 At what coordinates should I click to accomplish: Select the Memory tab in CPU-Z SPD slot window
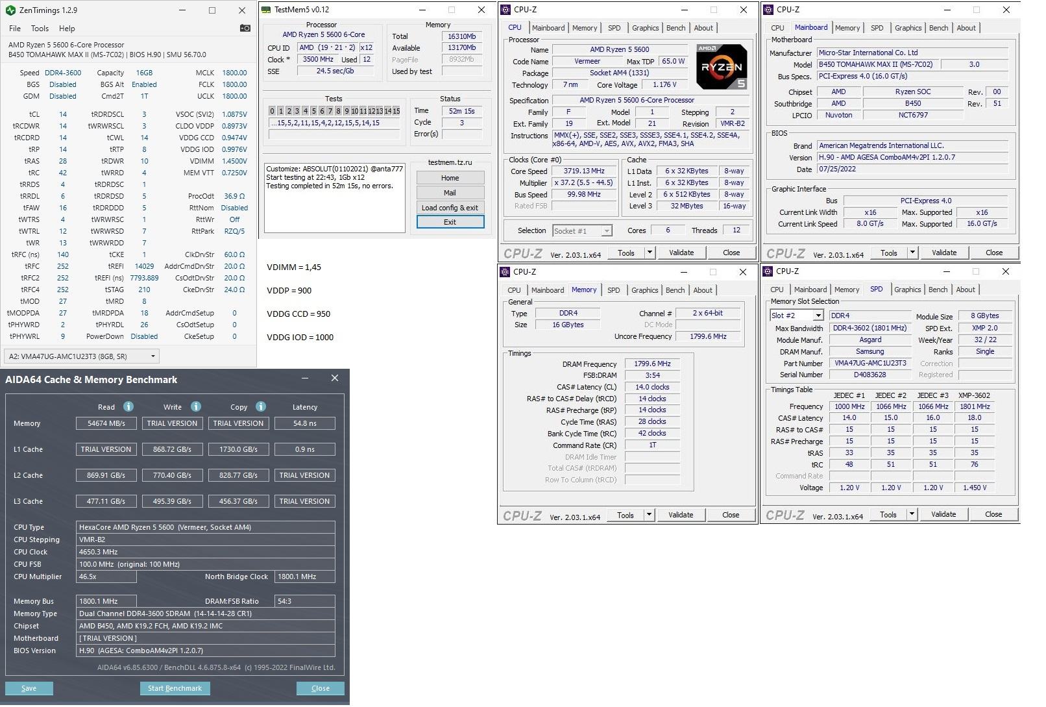tap(847, 290)
